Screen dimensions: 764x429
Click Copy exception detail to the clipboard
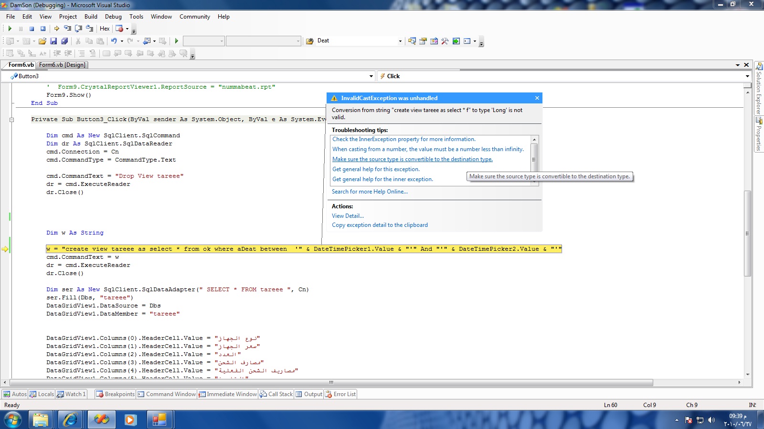380,225
